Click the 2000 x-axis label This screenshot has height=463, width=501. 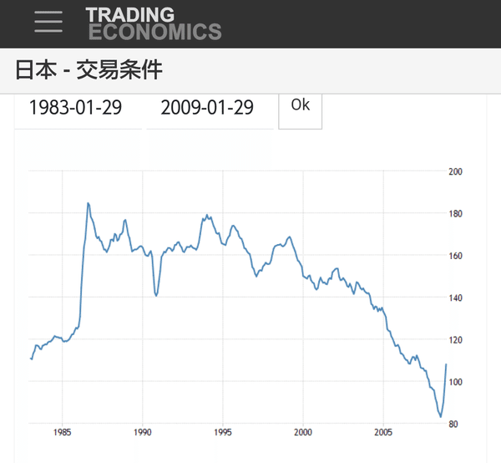tap(303, 432)
